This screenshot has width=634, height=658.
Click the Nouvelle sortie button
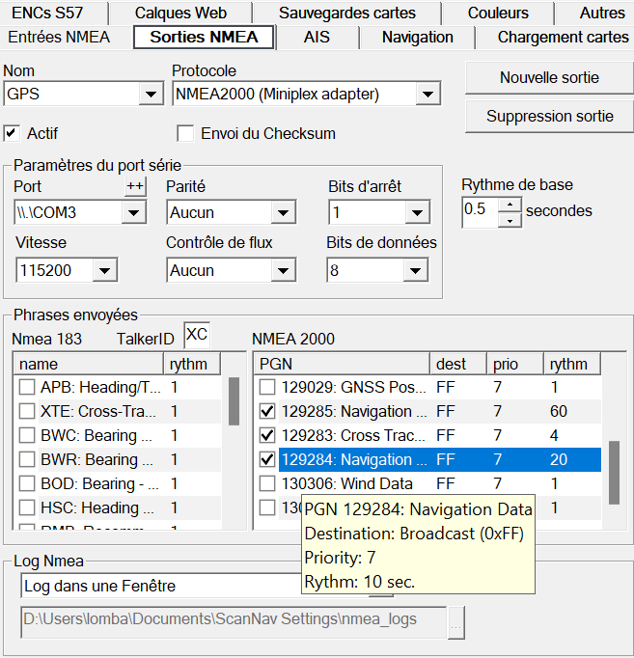(x=548, y=77)
